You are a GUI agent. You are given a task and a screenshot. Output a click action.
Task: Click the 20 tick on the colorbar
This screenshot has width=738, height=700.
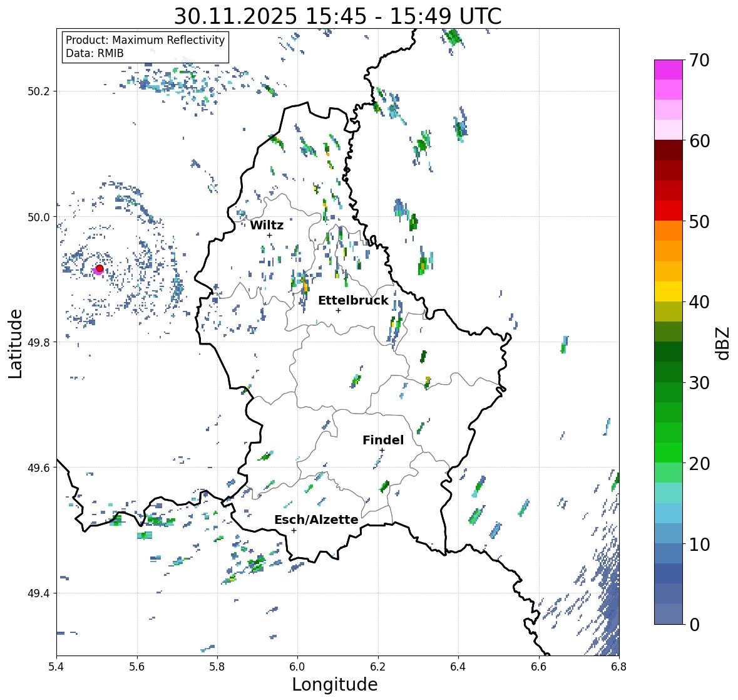[699, 463]
